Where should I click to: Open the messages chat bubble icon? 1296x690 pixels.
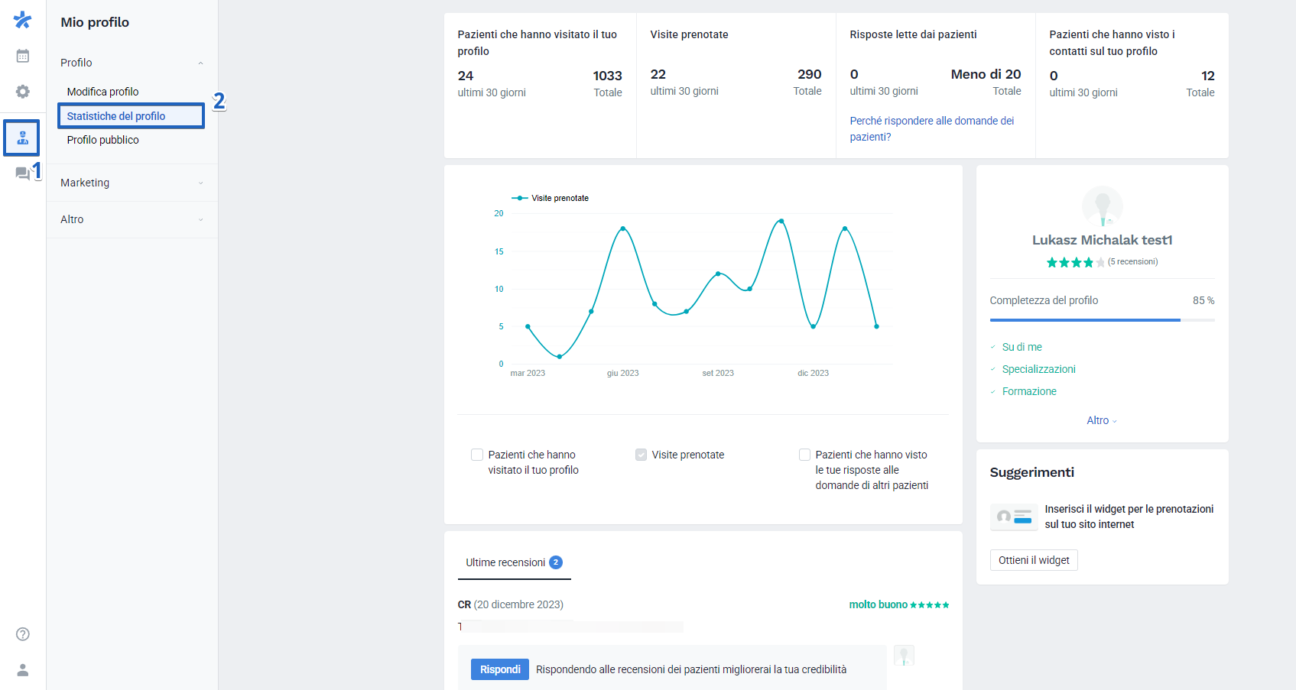coord(23,173)
